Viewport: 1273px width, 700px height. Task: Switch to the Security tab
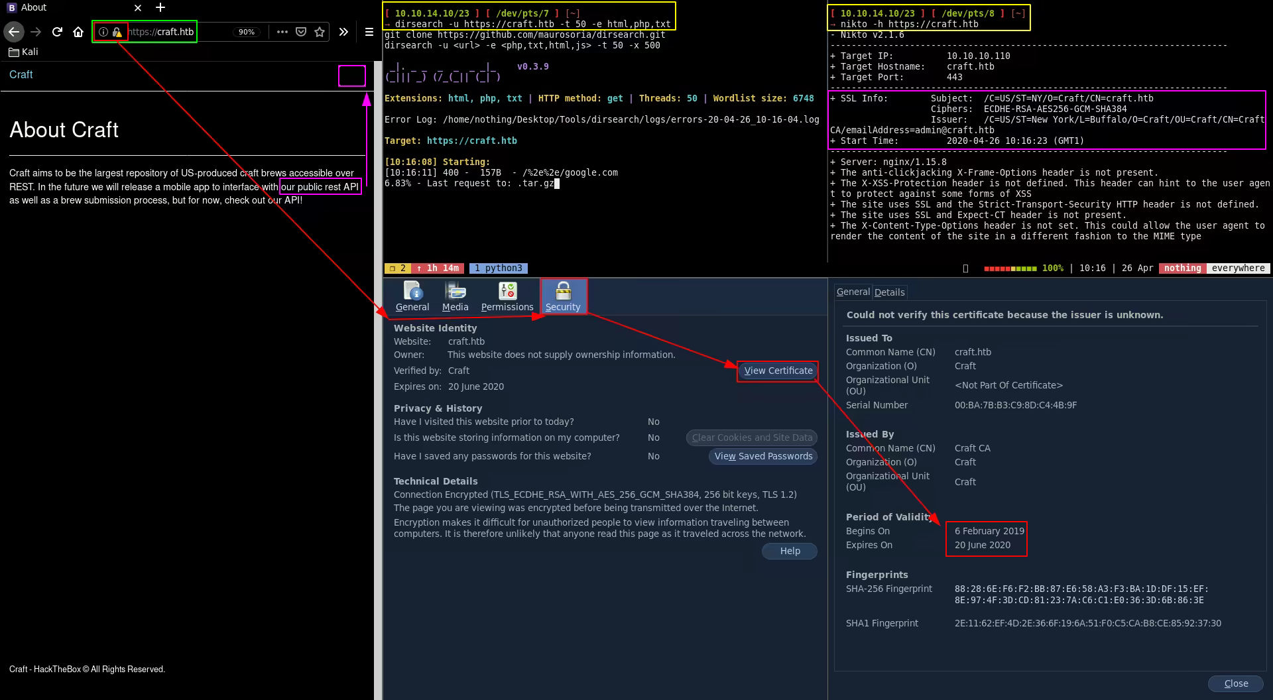coord(563,296)
